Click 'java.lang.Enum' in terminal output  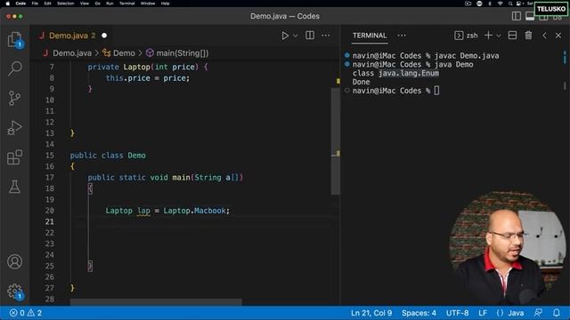409,73
